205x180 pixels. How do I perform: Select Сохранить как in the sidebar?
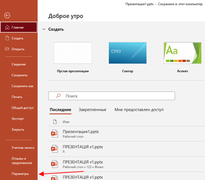(22, 86)
